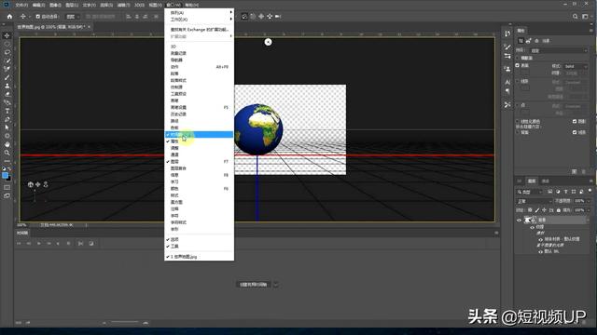Click the render icon at Properties bottom
The height and width of the screenshot is (335, 597).
[x=575, y=171]
